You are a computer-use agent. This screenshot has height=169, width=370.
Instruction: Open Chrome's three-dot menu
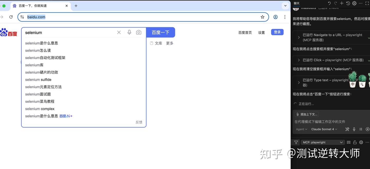click(285, 17)
